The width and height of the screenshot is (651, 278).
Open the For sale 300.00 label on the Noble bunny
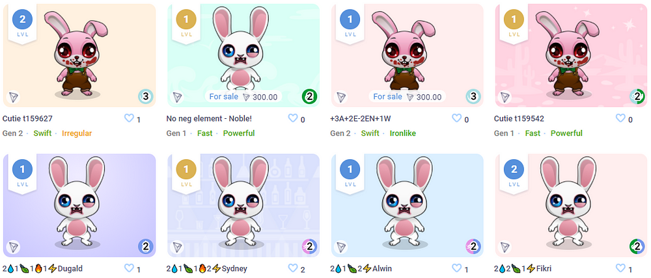pyautogui.click(x=243, y=97)
